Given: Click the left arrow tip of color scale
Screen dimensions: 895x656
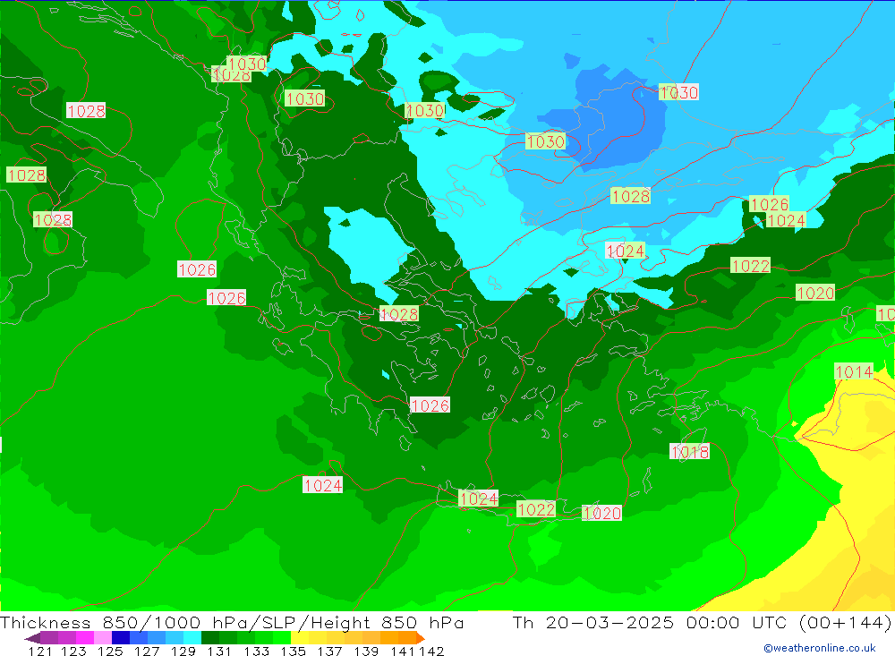Looking at the screenshot, I should click(x=31, y=638).
